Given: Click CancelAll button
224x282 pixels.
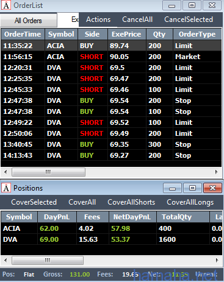Looking at the screenshot, I should (137, 19).
